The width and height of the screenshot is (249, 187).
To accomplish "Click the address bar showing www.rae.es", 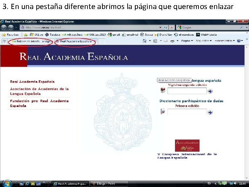I will (90, 27).
